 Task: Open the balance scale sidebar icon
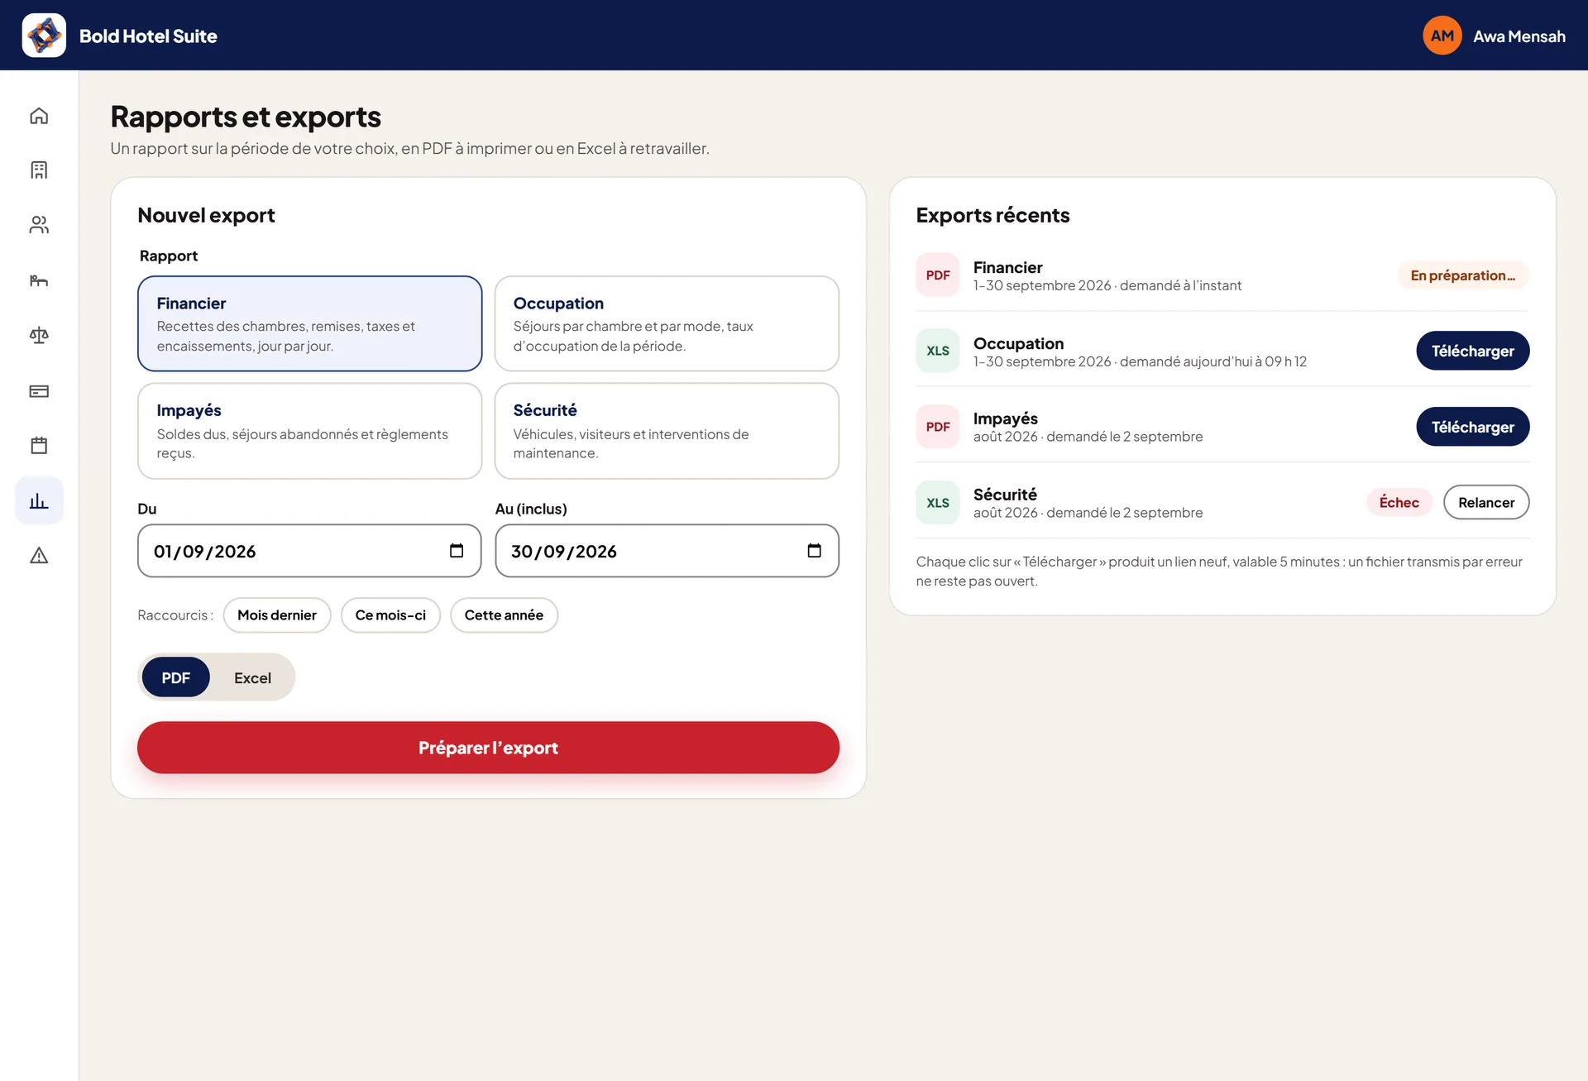click(x=39, y=335)
